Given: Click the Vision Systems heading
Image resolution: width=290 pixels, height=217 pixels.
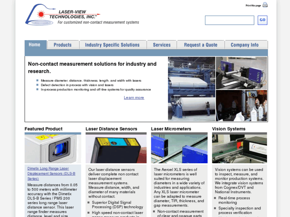Looking at the screenshot, I should pyautogui.click(x=229, y=129).
